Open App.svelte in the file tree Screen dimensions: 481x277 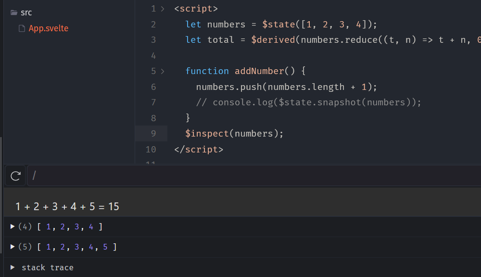click(x=48, y=28)
